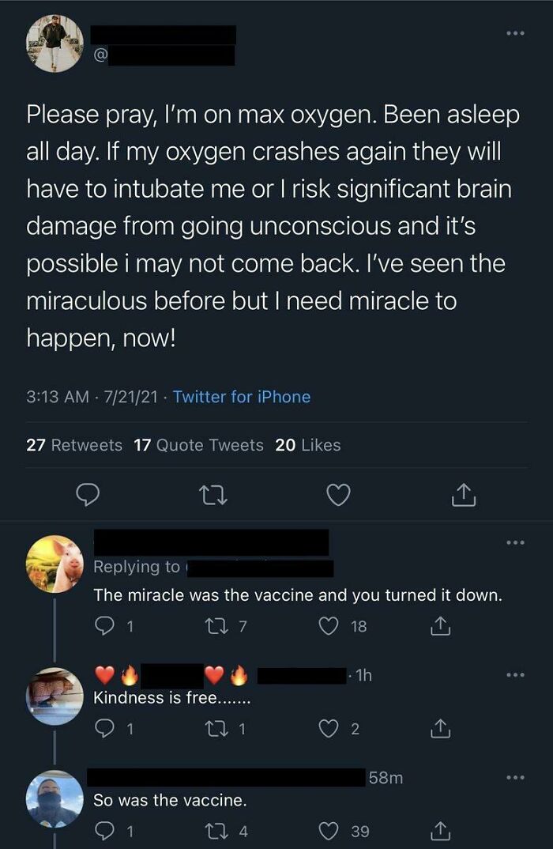
Task: Open the main tweet's more options menu
Action: point(517,32)
